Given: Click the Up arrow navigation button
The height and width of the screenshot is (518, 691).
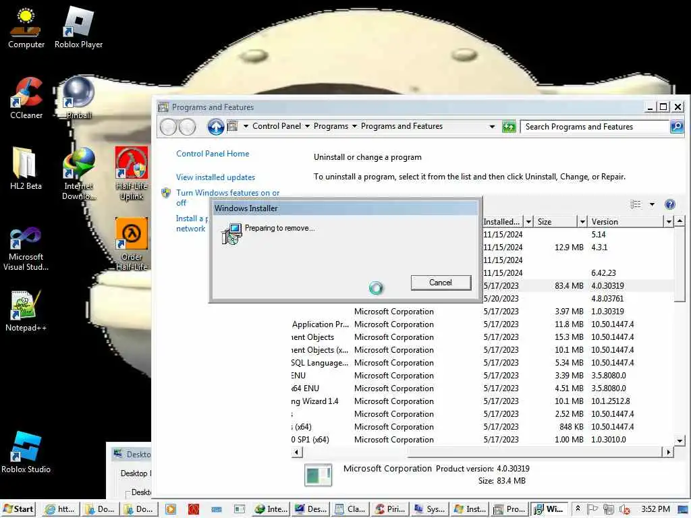Looking at the screenshot, I should (215, 127).
